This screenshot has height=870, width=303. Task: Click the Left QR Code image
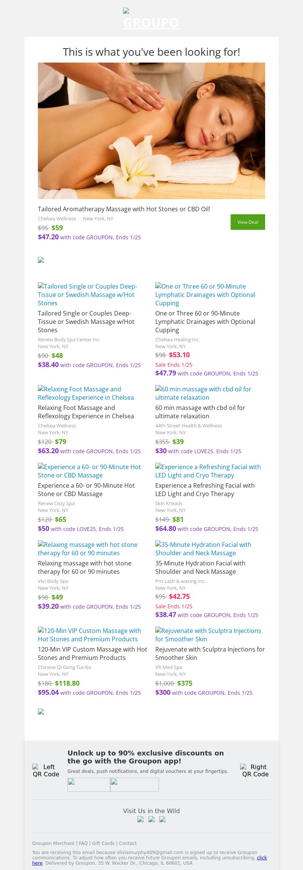pyautogui.click(x=46, y=770)
